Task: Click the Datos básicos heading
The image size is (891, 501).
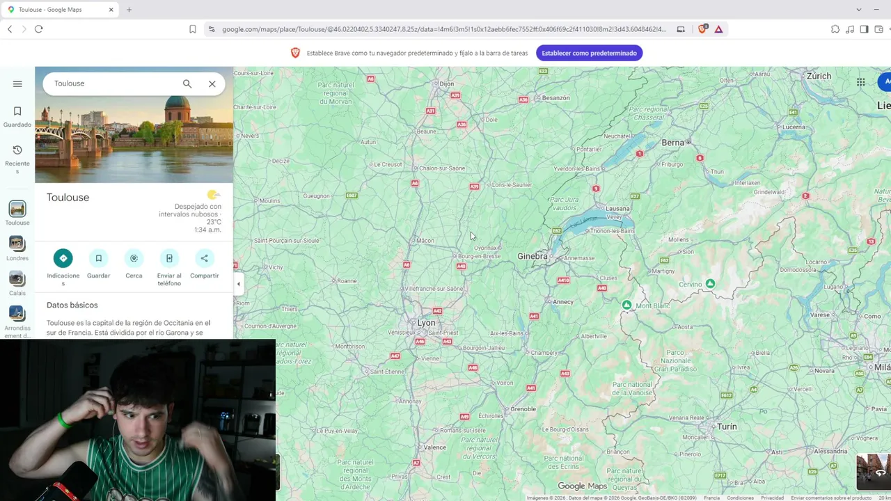Action: [x=72, y=305]
